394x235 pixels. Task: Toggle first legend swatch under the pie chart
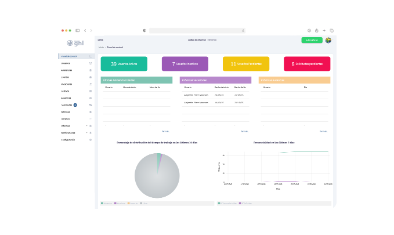tap(102, 203)
